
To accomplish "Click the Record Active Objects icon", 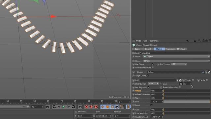I will pos(86,107).
